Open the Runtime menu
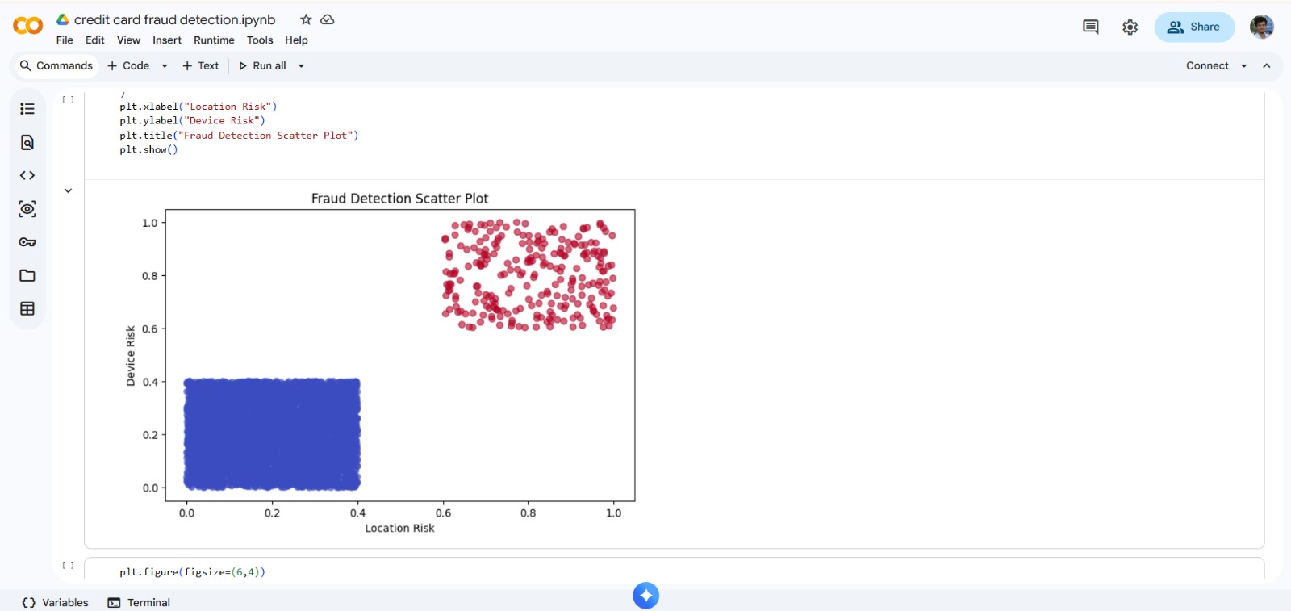Viewport: 1291px width, 611px height. [x=214, y=40]
